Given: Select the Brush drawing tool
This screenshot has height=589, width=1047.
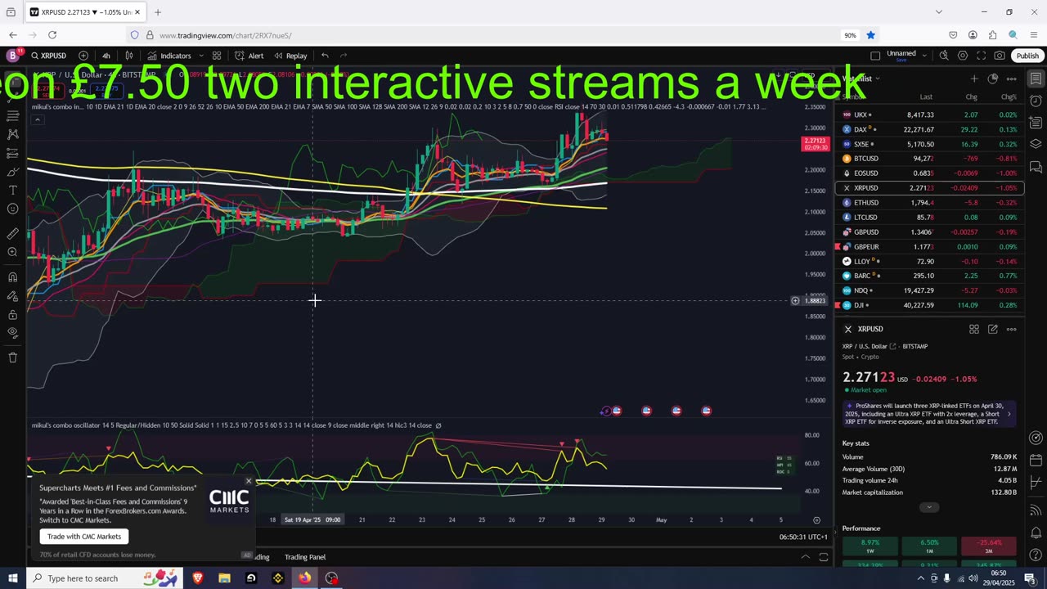Looking at the screenshot, I should tap(12, 172).
